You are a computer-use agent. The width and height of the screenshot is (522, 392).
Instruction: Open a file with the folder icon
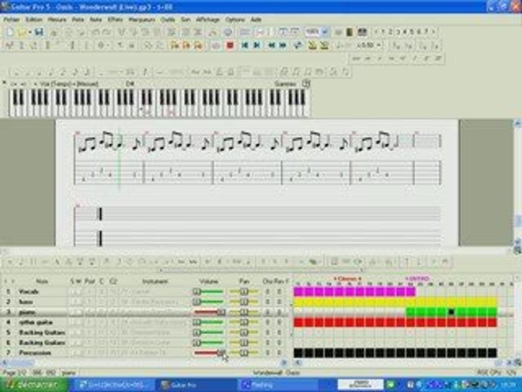22,32
